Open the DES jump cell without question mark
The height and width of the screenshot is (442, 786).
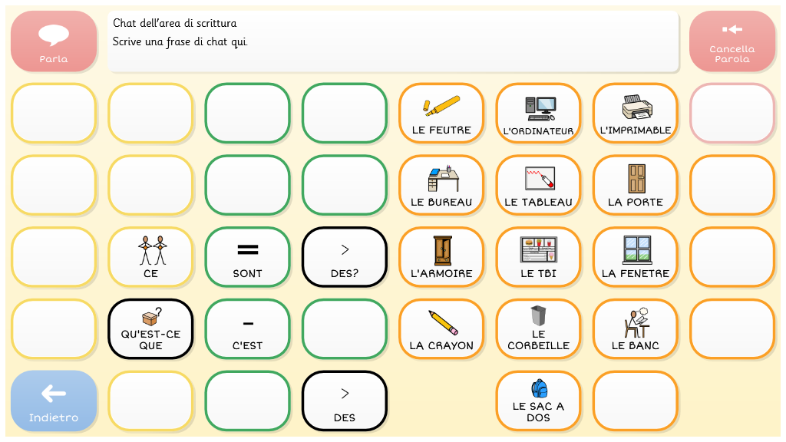coord(345,401)
